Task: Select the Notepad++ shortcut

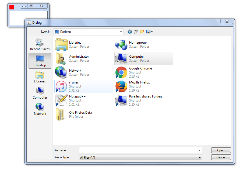Action: [x=77, y=100]
